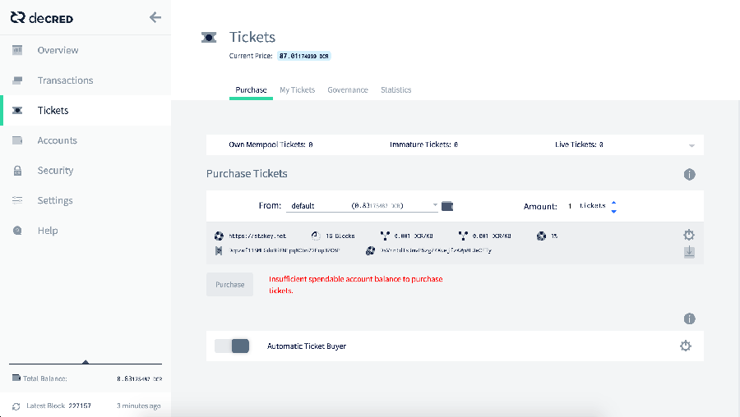Go to Transactions in the sidebar
The height and width of the screenshot is (417, 740).
[x=65, y=80]
